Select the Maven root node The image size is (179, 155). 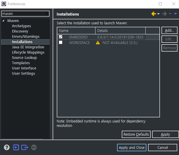coord(13,21)
